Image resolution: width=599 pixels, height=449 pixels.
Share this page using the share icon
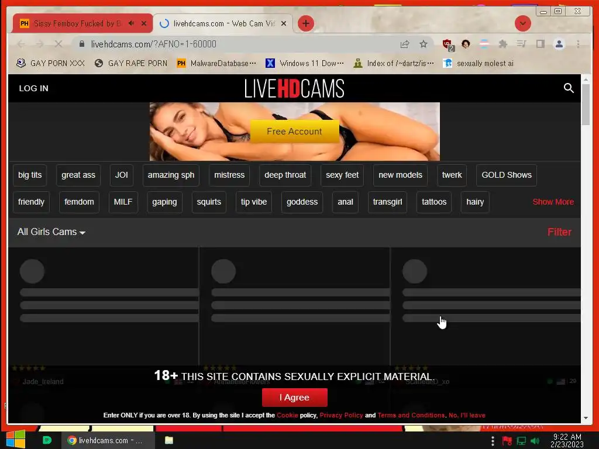tap(405, 44)
